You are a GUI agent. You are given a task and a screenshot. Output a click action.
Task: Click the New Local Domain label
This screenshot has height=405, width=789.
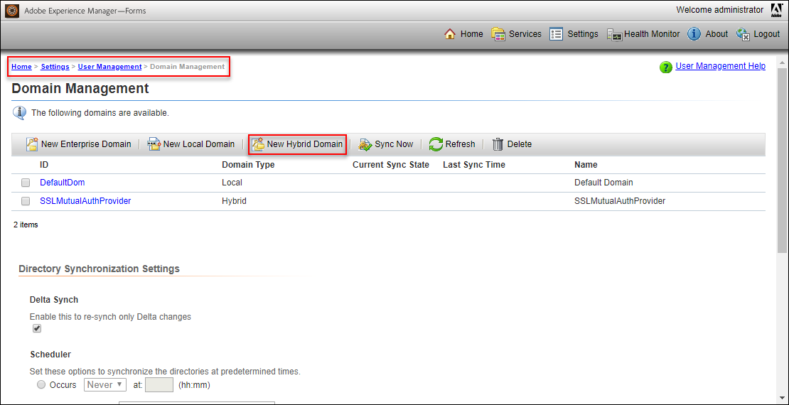pos(199,144)
